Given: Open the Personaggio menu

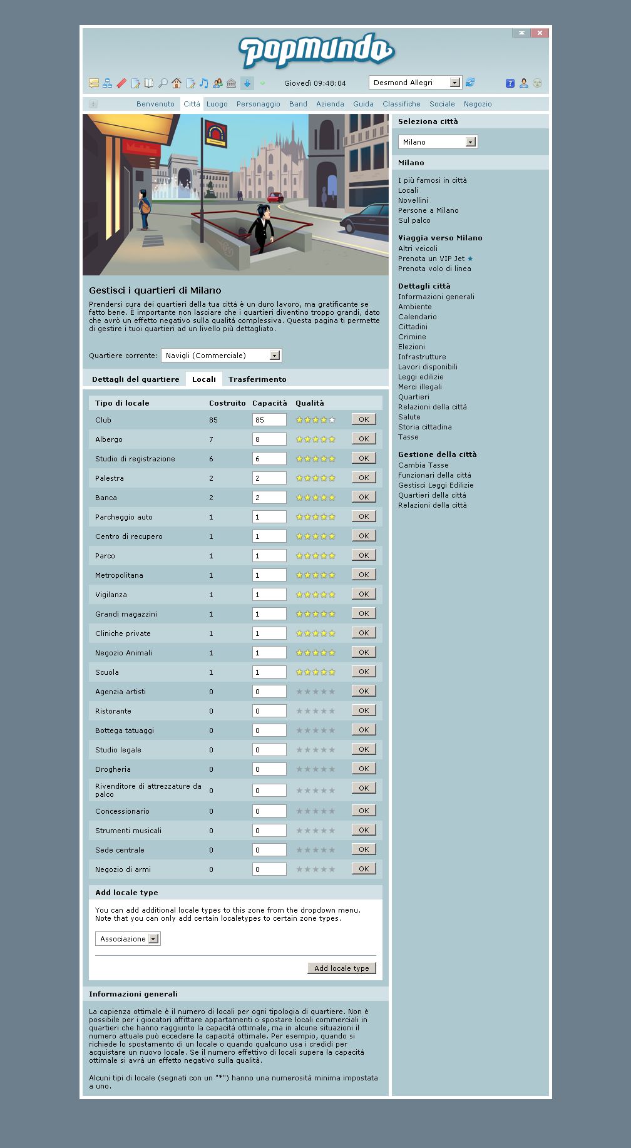Looking at the screenshot, I should click(259, 104).
